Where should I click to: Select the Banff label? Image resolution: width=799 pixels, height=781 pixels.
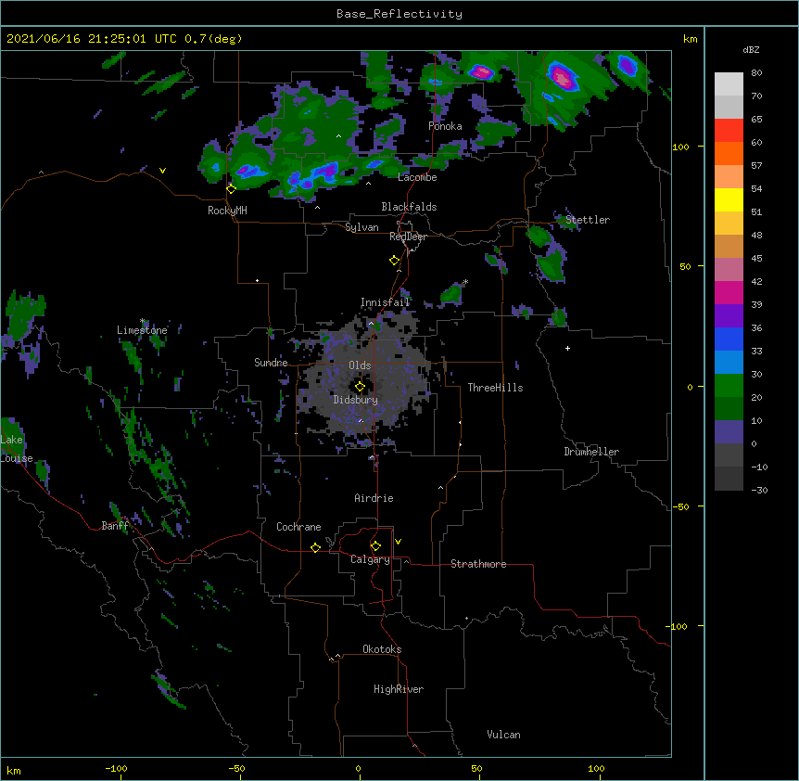(115, 526)
